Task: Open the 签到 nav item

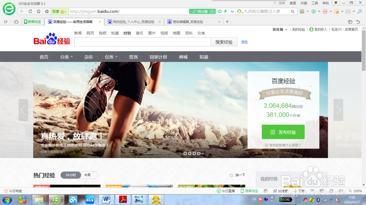Action: [133, 57]
